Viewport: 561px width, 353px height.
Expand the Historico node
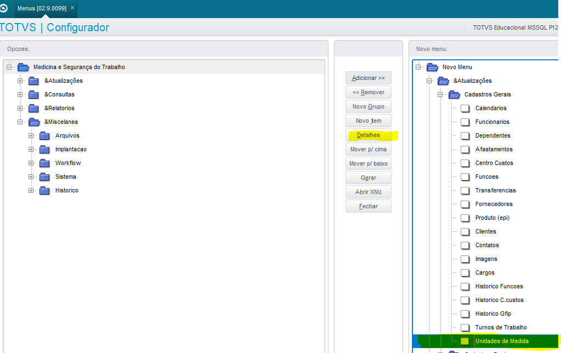(x=31, y=190)
